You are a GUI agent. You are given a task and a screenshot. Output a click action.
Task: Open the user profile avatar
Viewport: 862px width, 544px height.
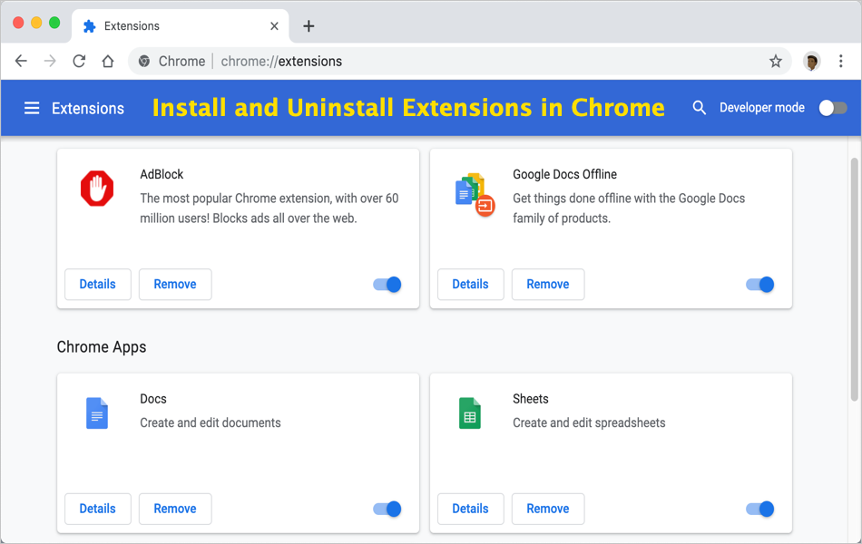tap(811, 61)
